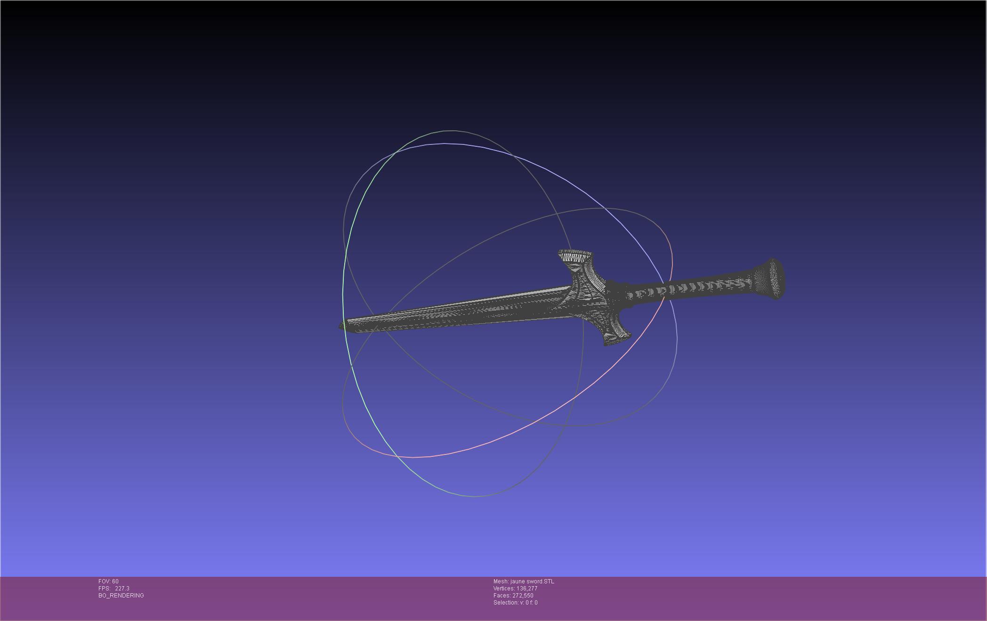Image resolution: width=987 pixels, height=621 pixels.
Task: Click the sword blade tip
Action: click(x=342, y=326)
